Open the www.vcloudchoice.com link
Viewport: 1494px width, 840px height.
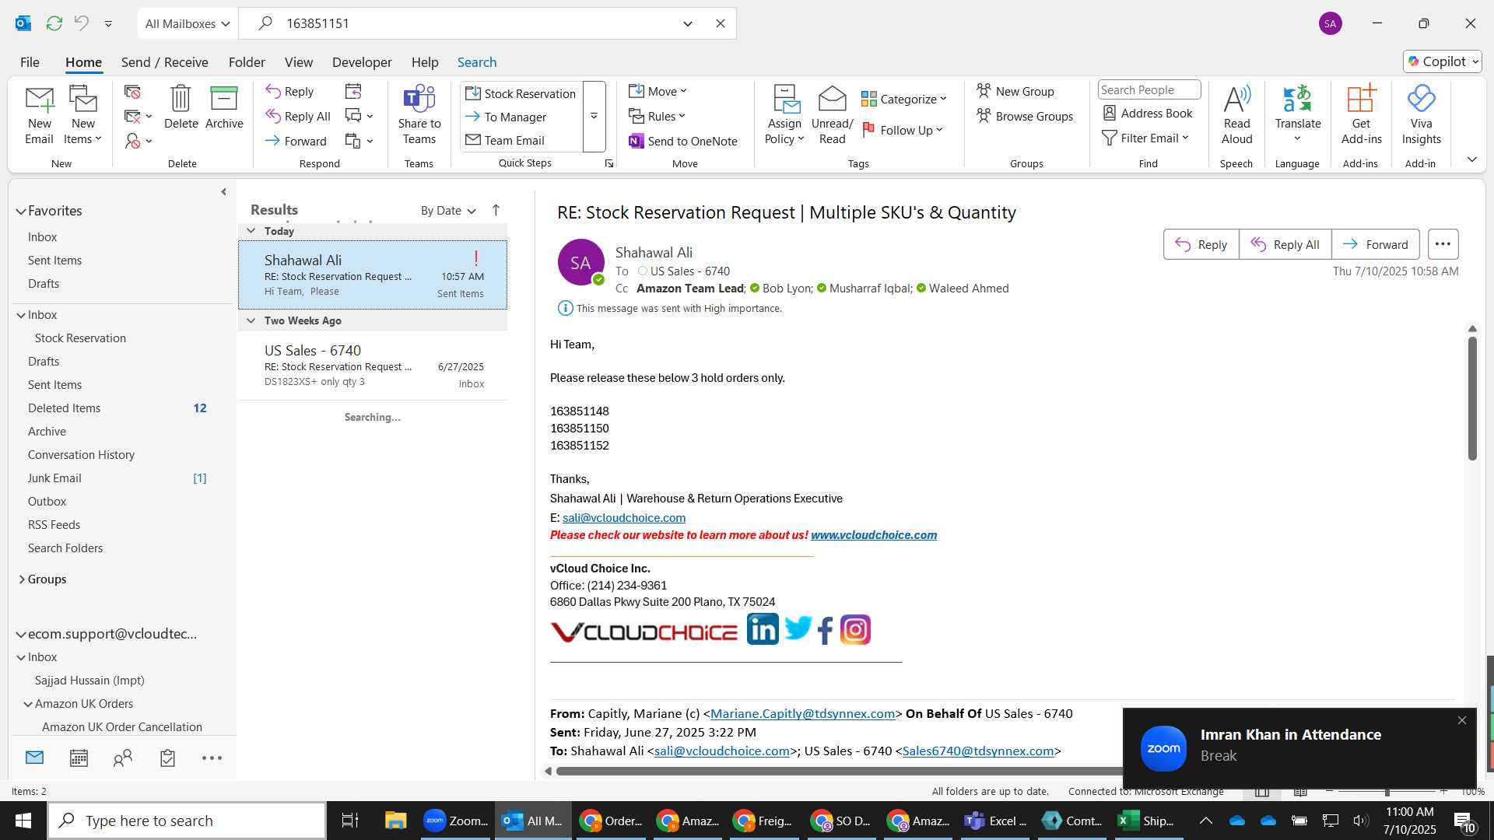874,535
